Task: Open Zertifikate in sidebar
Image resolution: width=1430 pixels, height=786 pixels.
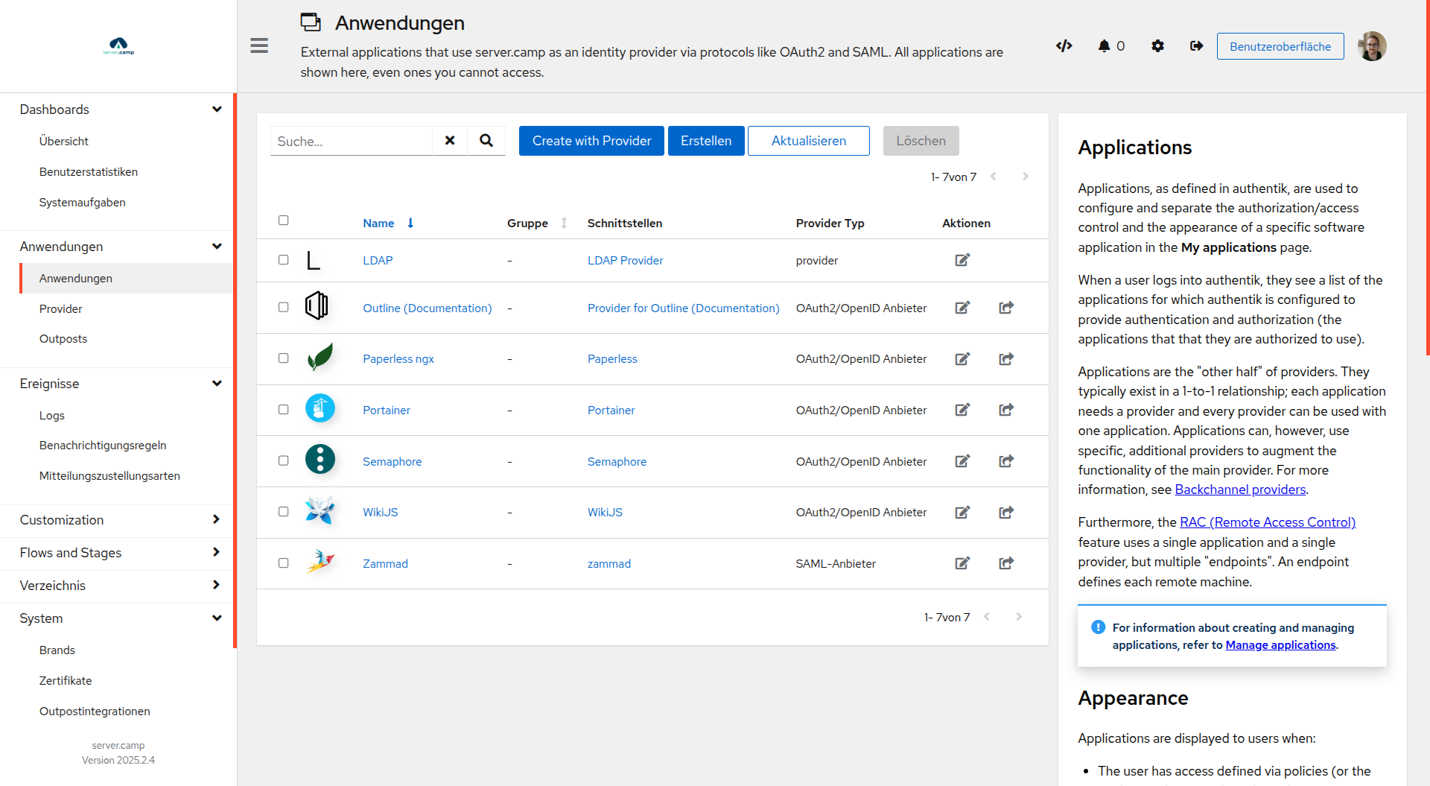Action: 66,681
